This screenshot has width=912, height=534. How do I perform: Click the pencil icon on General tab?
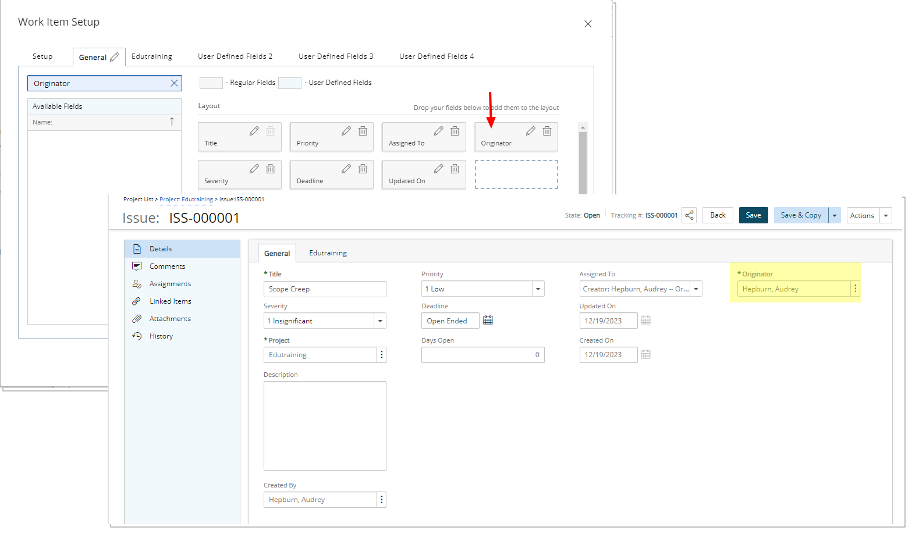(115, 57)
